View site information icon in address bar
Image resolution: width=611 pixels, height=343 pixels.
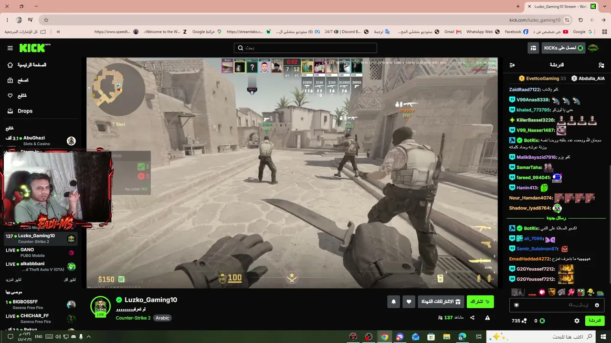pos(567,20)
